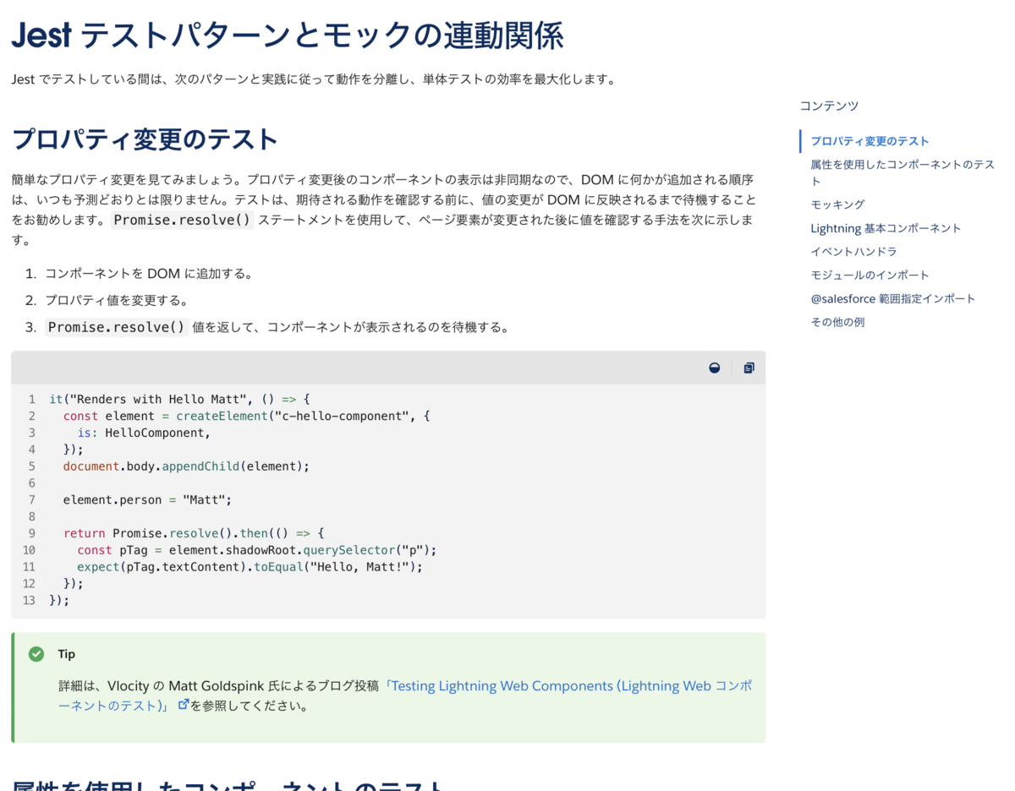Jump to the モッキング section
The height and width of the screenshot is (791, 1015).
click(x=837, y=204)
